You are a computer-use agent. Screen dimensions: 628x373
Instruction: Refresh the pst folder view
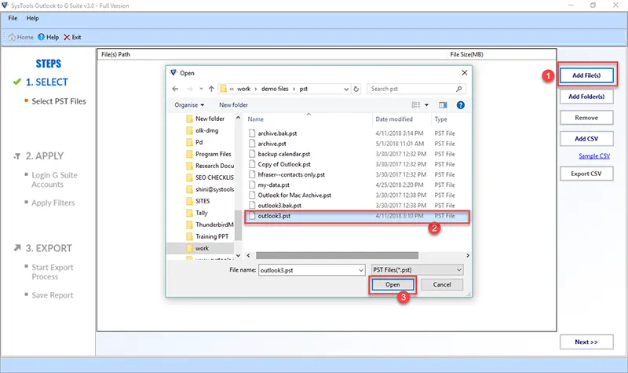(x=356, y=89)
